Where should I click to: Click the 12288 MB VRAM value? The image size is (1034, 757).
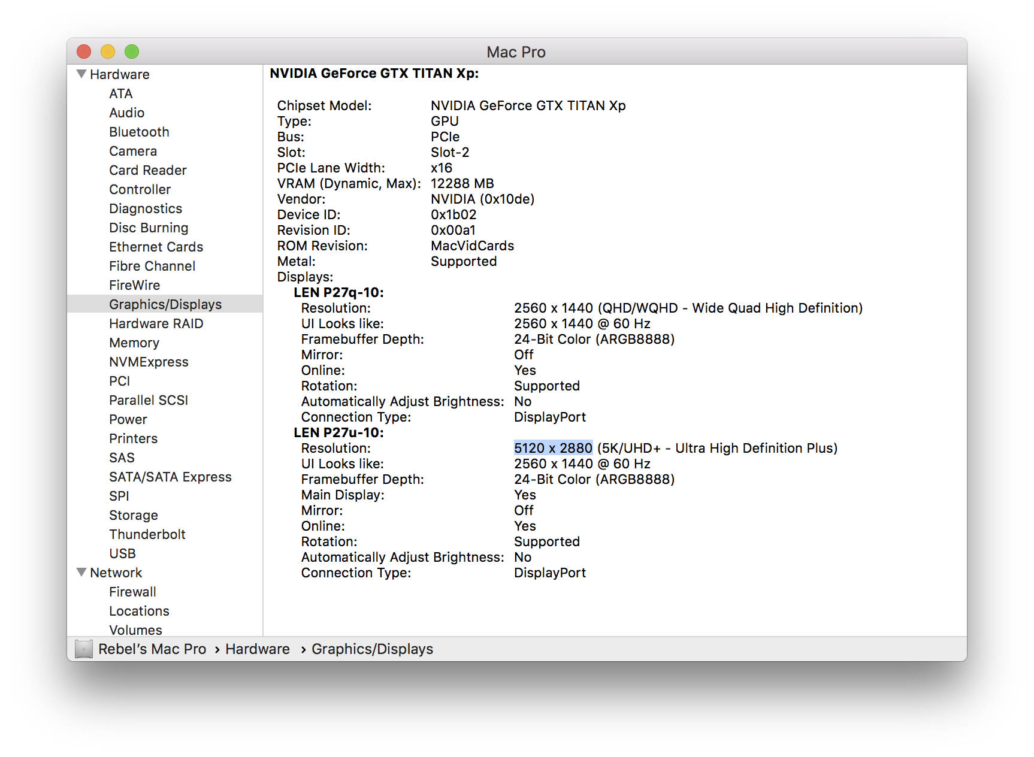(462, 183)
